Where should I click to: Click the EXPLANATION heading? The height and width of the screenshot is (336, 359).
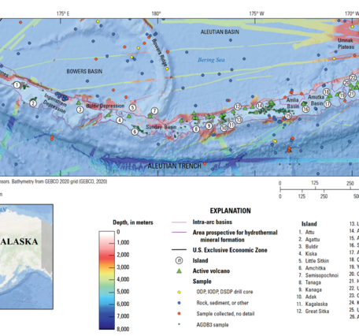(x=230, y=211)
